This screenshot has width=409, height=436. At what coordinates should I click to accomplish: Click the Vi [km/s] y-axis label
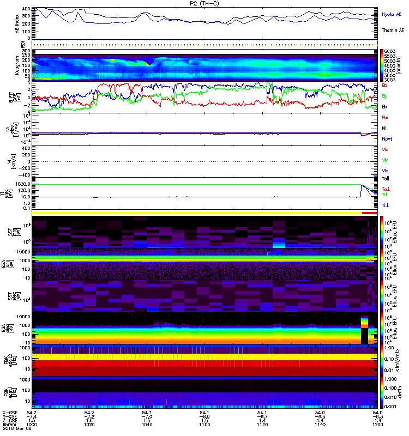pos(10,161)
